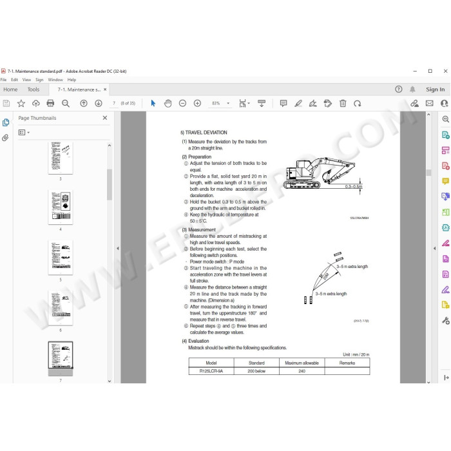Open the Find text magnifier
Image resolution: width=451 pixels, height=451 pixels.
coord(66,103)
